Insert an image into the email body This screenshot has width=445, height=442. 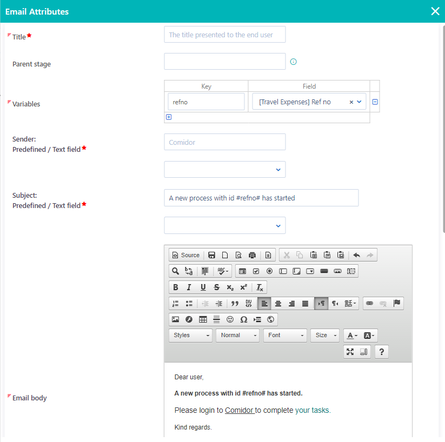(175, 319)
